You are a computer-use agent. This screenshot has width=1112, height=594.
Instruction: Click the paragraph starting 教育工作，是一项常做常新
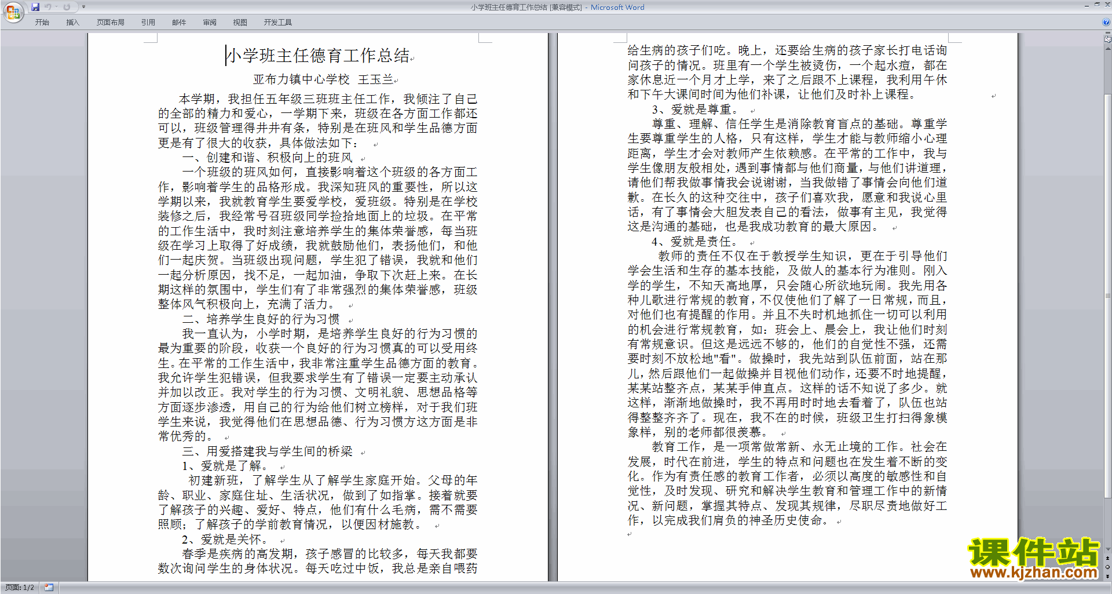pyautogui.click(x=788, y=483)
